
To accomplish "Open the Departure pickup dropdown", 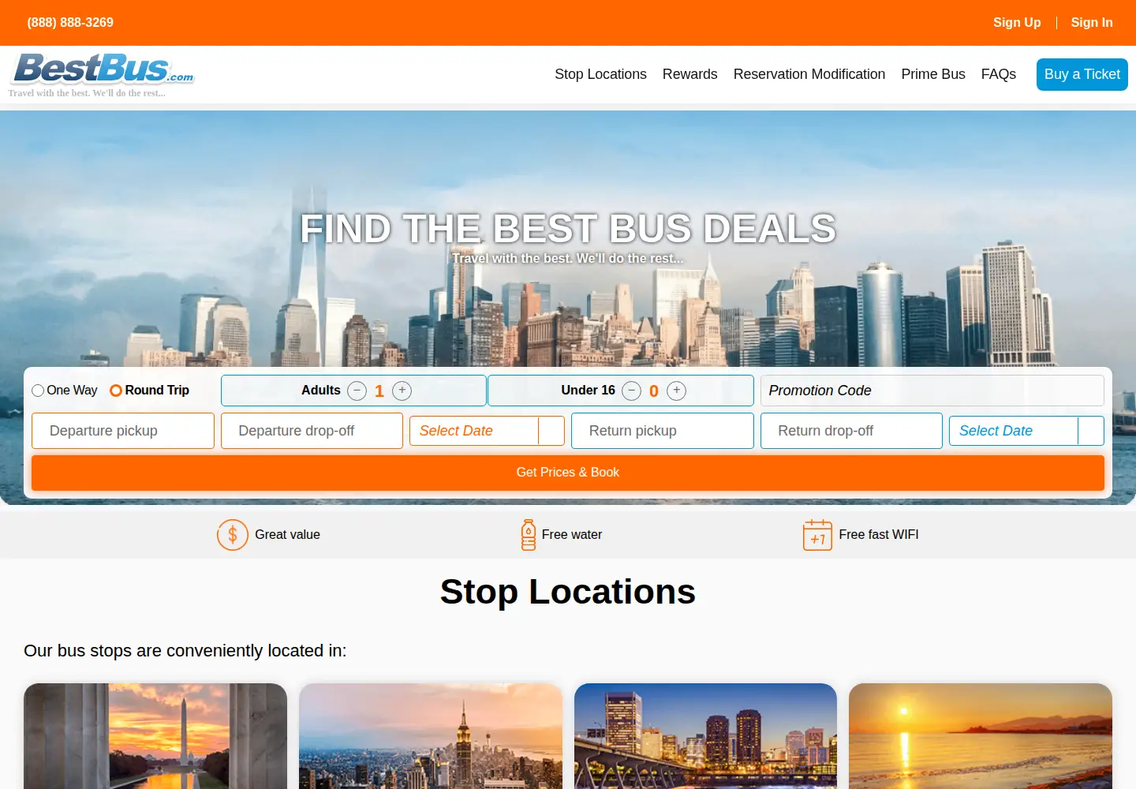I will (123, 431).
